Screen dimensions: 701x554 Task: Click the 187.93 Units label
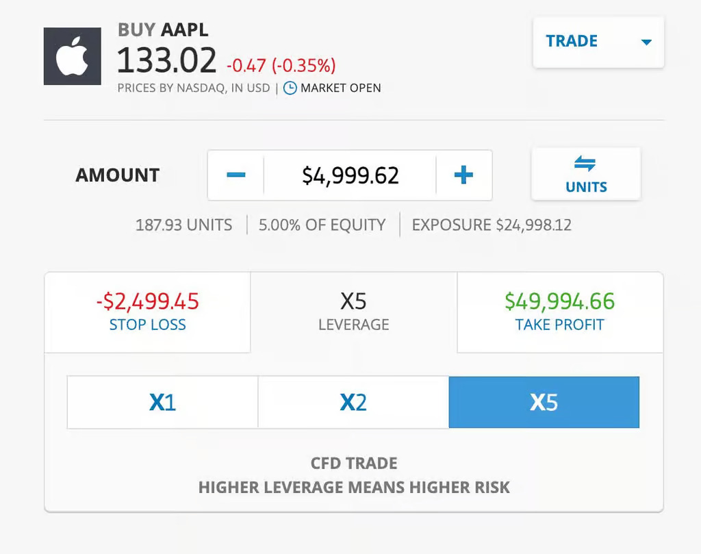click(183, 225)
